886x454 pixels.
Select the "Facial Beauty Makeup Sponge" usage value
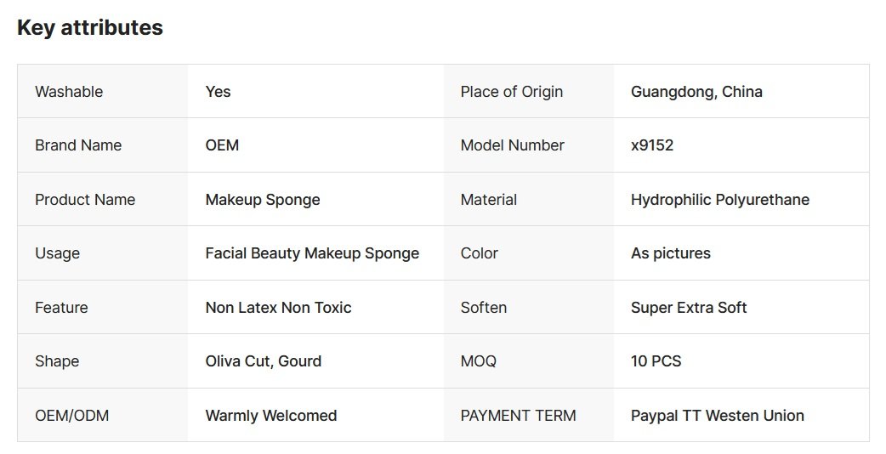312,253
